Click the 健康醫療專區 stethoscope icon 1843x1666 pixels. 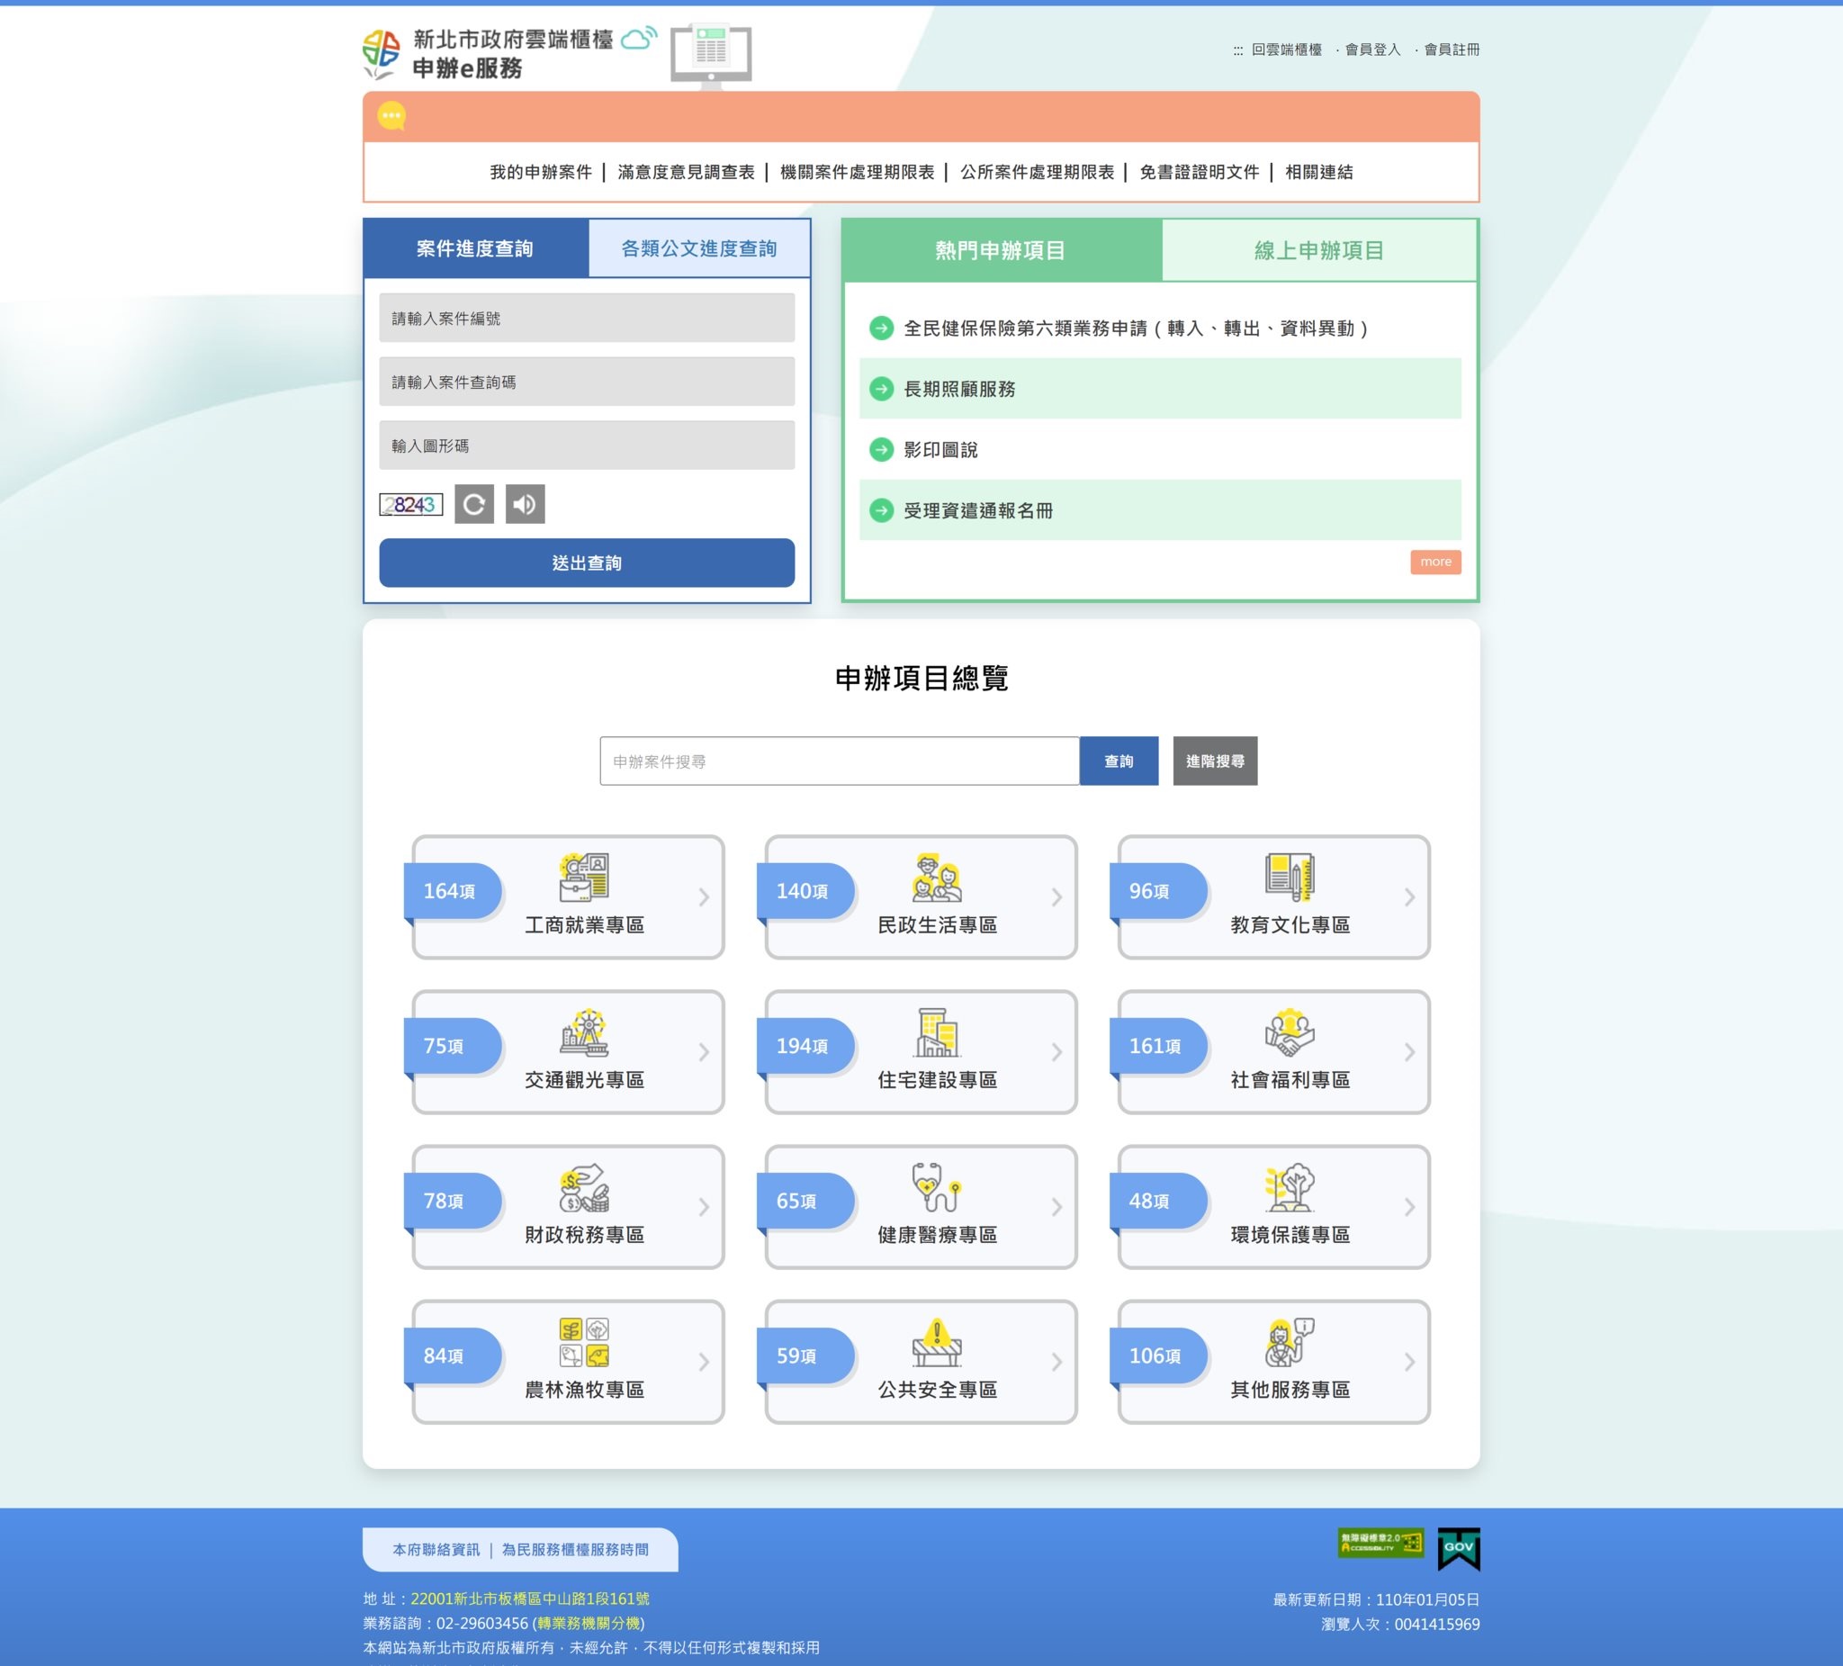[x=937, y=1187]
